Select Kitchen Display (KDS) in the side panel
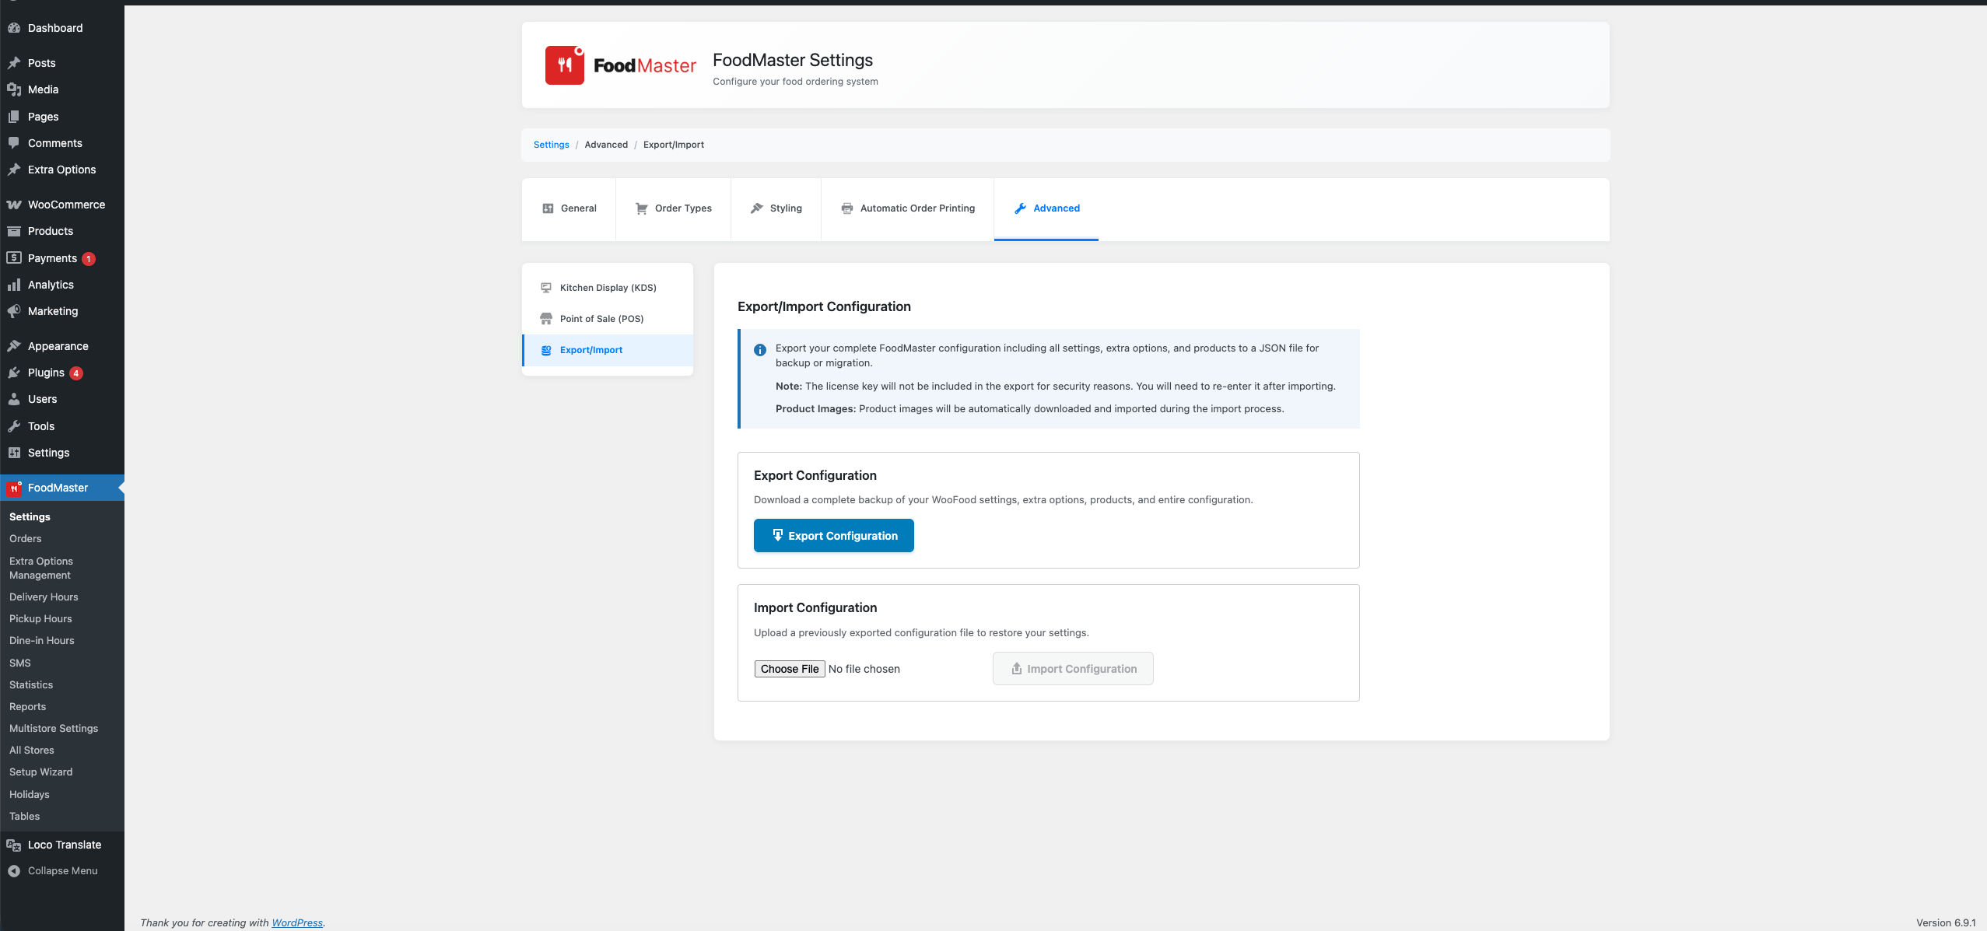 pos(608,287)
